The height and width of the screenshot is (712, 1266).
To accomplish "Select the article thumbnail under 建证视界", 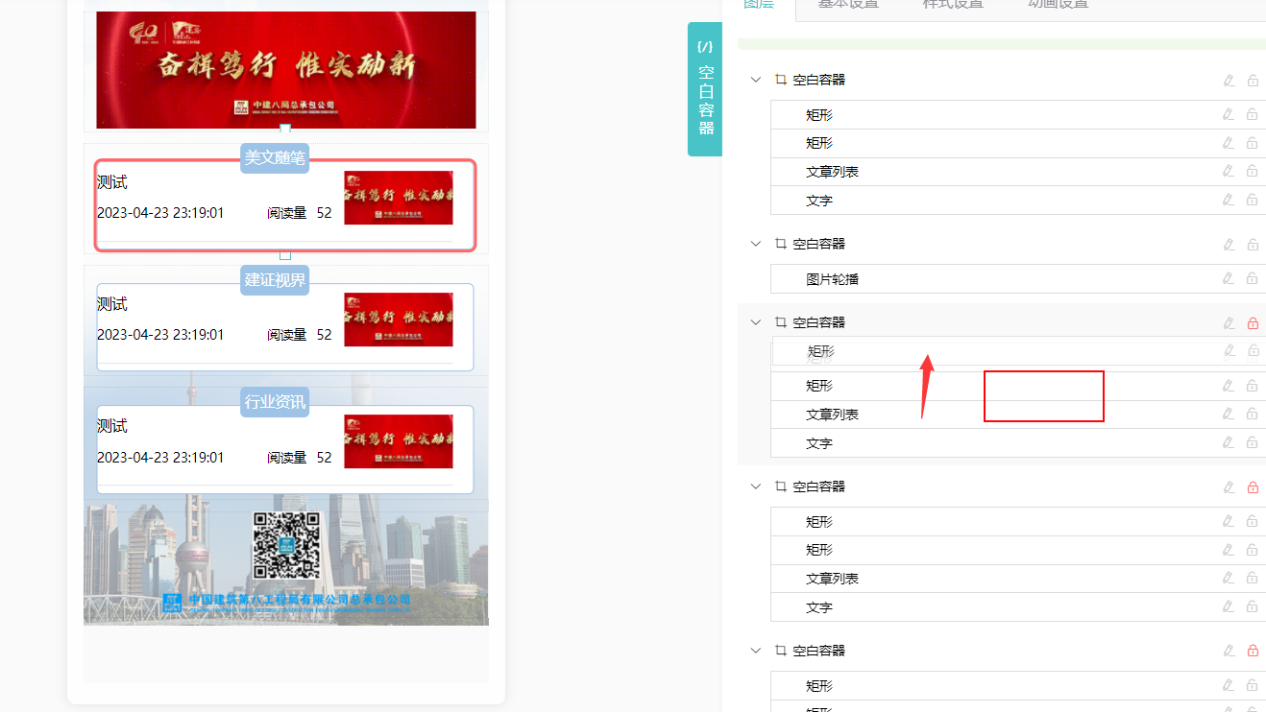I will click(398, 320).
